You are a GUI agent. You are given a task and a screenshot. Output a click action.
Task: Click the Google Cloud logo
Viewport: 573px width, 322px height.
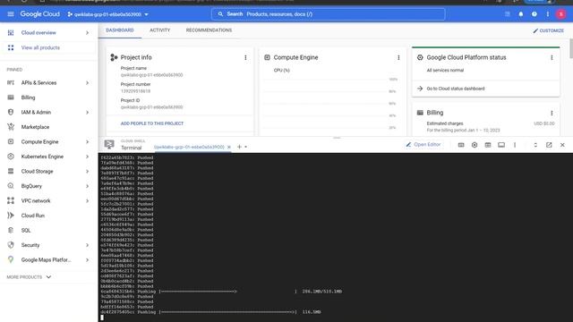pyautogui.click(x=39, y=14)
